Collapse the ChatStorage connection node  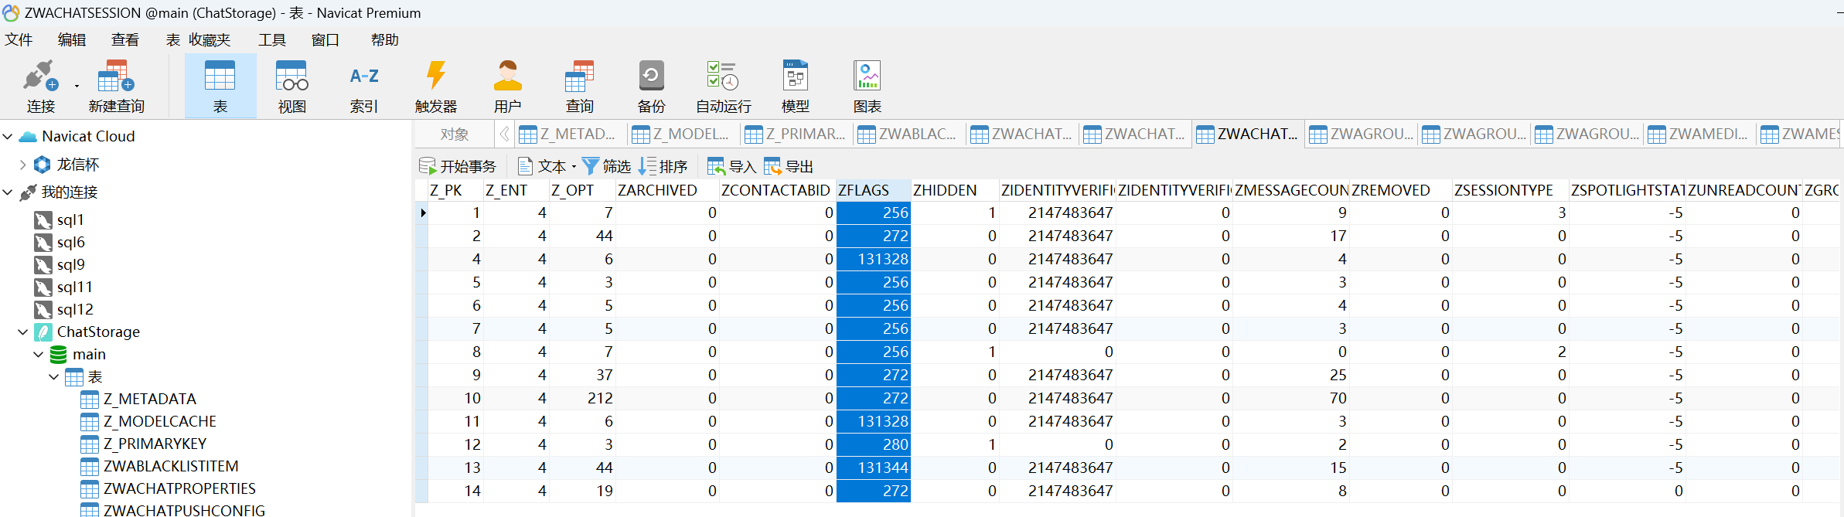pos(22,332)
